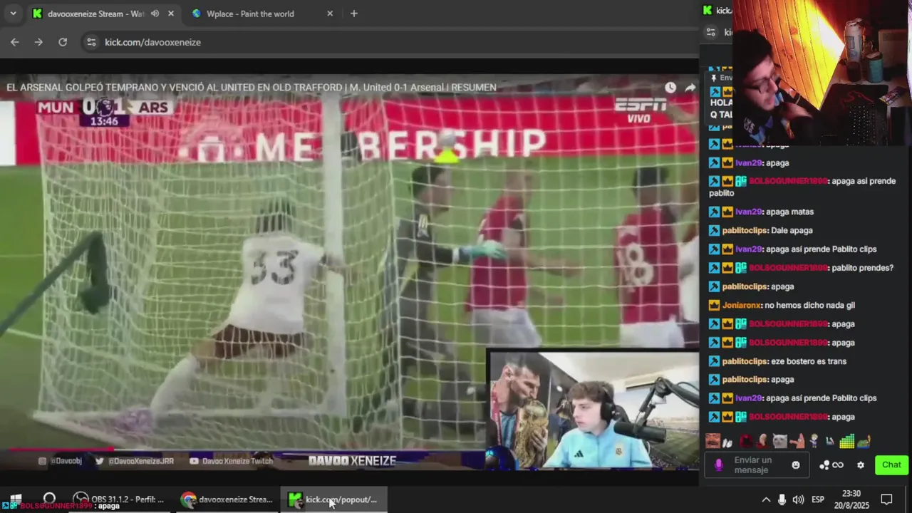Screen dimensions: 912x513
Task: Reload the kick.com page
Action: coord(63,42)
